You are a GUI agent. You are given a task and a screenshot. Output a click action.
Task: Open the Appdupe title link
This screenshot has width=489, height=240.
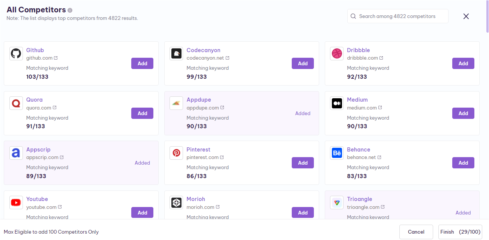tap(199, 100)
